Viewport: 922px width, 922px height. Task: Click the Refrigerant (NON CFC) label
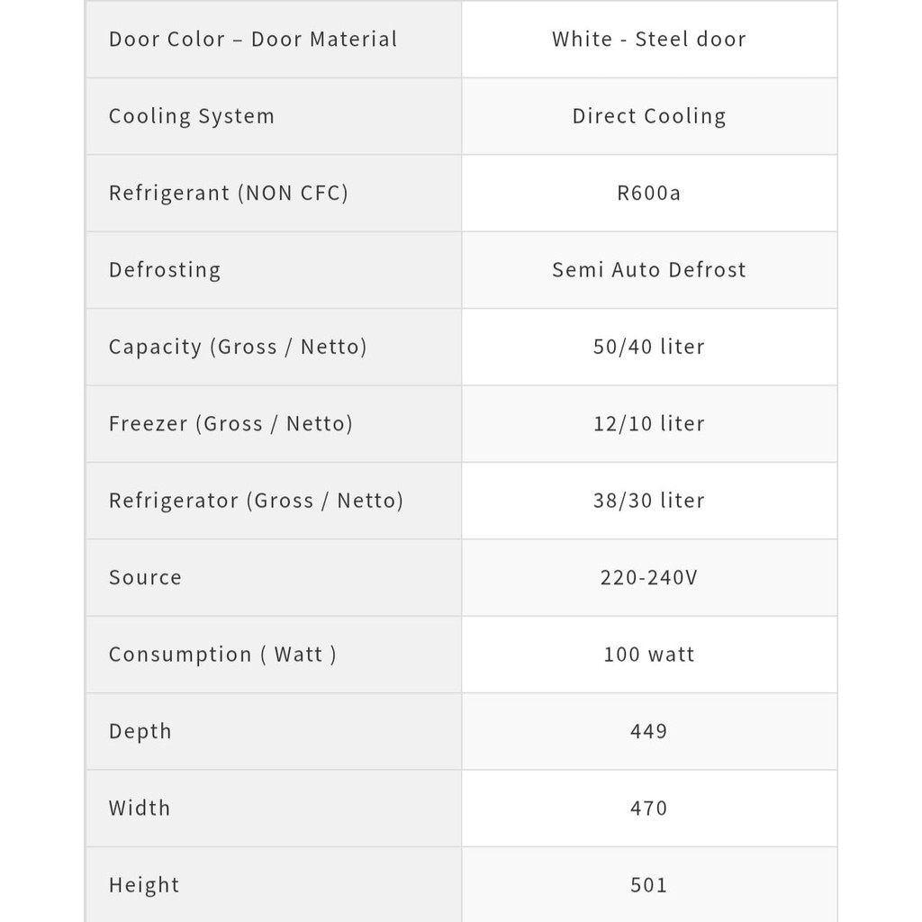(x=229, y=193)
